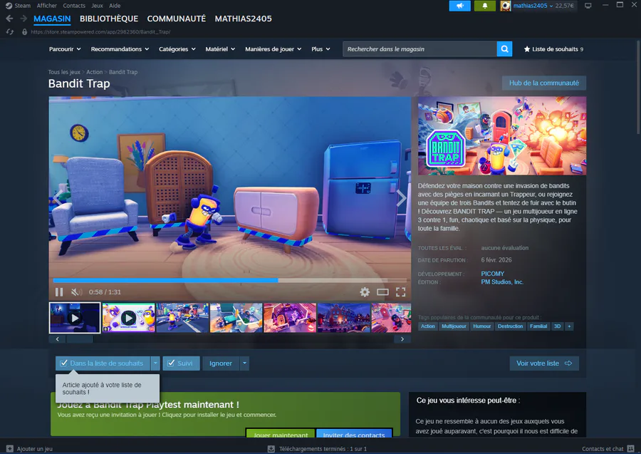Expand the Ignorer options dropdown arrow
Image resolution: width=641 pixels, height=454 pixels.
244,363
